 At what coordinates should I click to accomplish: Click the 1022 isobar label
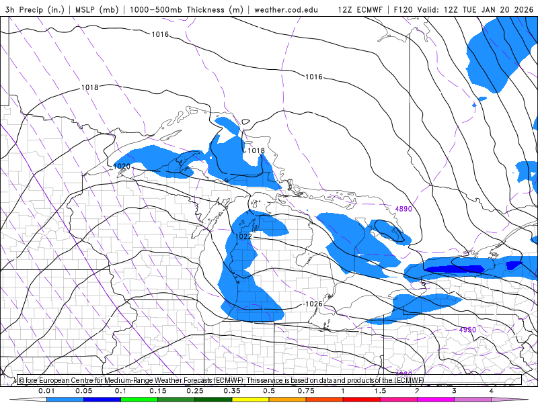243,236
